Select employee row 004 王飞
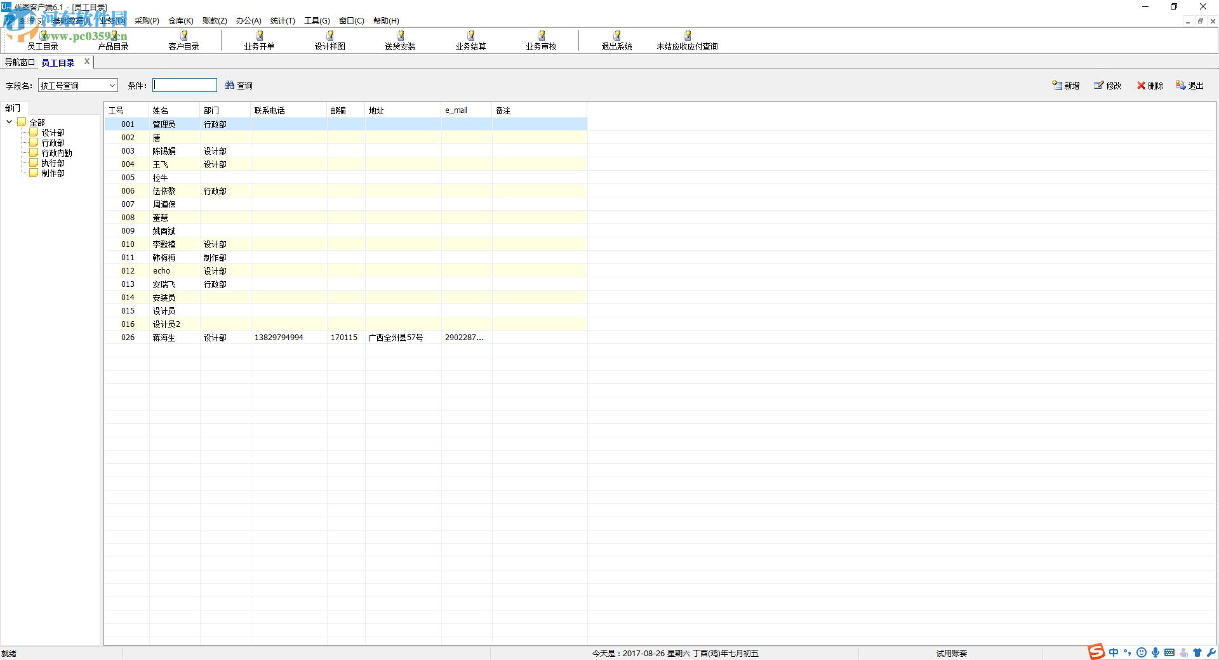This screenshot has height=660, width=1219. coord(346,164)
